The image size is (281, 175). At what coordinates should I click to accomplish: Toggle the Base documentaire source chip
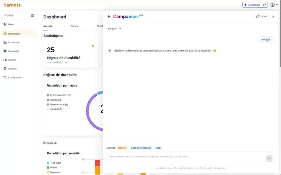pyautogui.click(x=141, y=148)
